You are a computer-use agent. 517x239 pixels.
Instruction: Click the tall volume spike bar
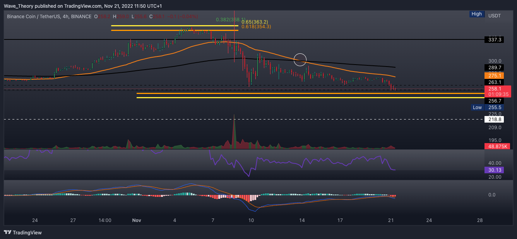[x=234, y=131]
